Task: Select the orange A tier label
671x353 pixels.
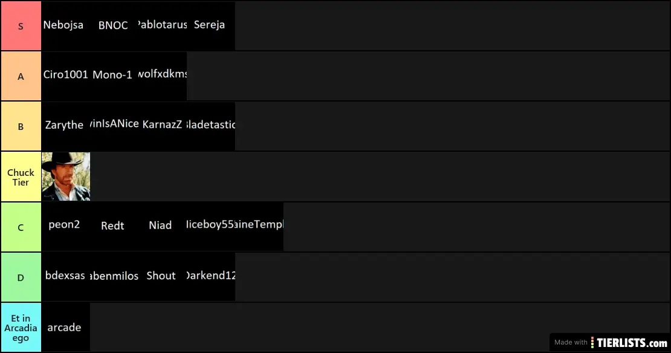Action: tap(21, 76)
